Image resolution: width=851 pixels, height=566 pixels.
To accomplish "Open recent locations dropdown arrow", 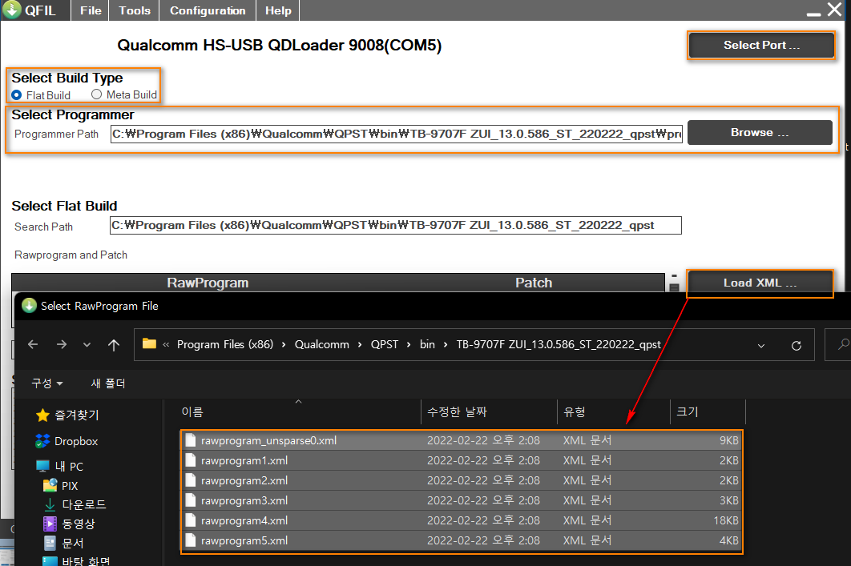I will [87, 345].
